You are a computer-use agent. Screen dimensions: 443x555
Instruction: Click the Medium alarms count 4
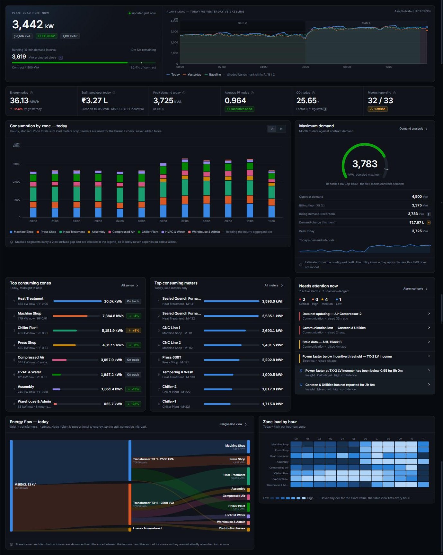[x=326, y=299]
